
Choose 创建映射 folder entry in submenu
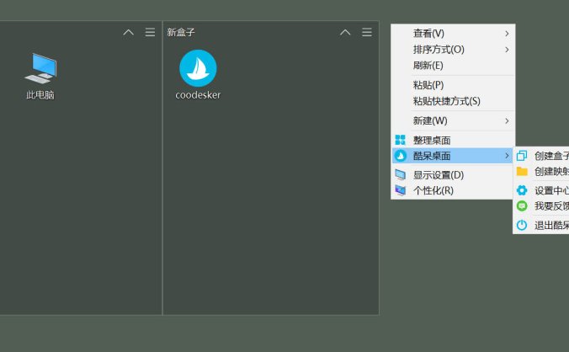[541, 171]
